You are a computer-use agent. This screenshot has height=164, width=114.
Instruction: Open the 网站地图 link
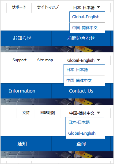coord(47,113)
